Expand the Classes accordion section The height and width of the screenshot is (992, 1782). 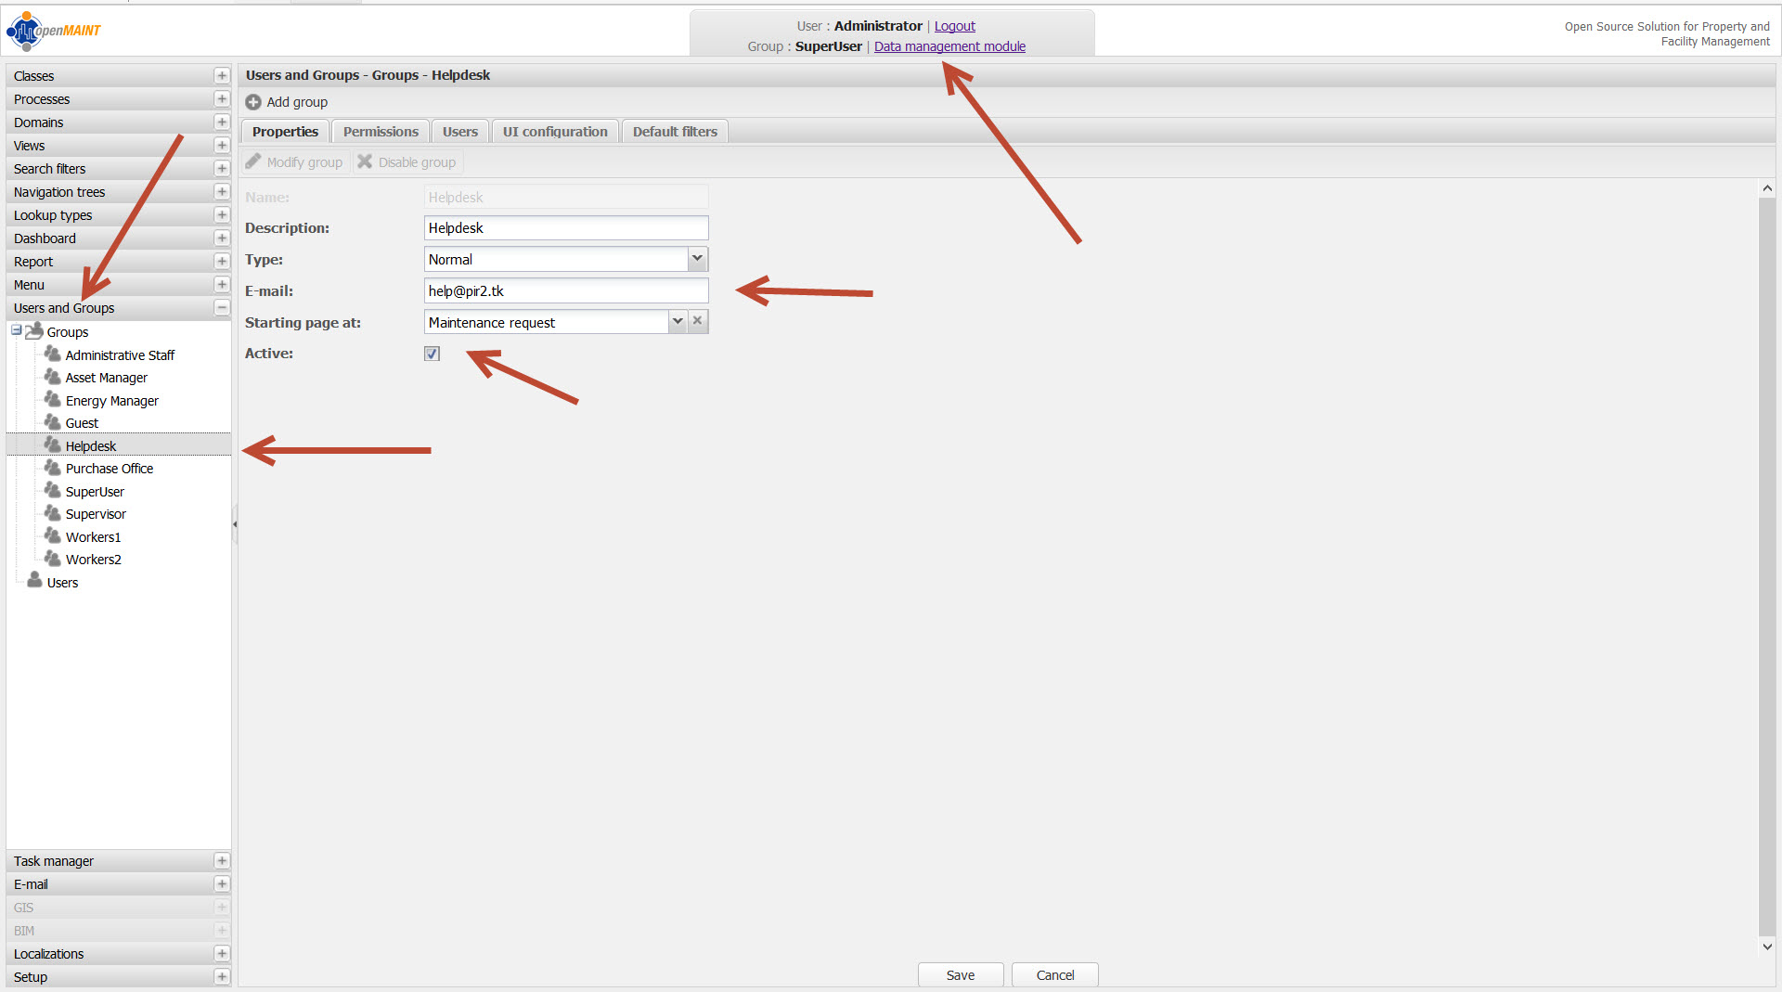[x=222, y=76]
